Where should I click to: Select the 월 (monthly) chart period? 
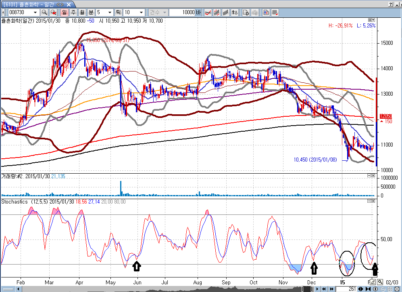(82, 13)
